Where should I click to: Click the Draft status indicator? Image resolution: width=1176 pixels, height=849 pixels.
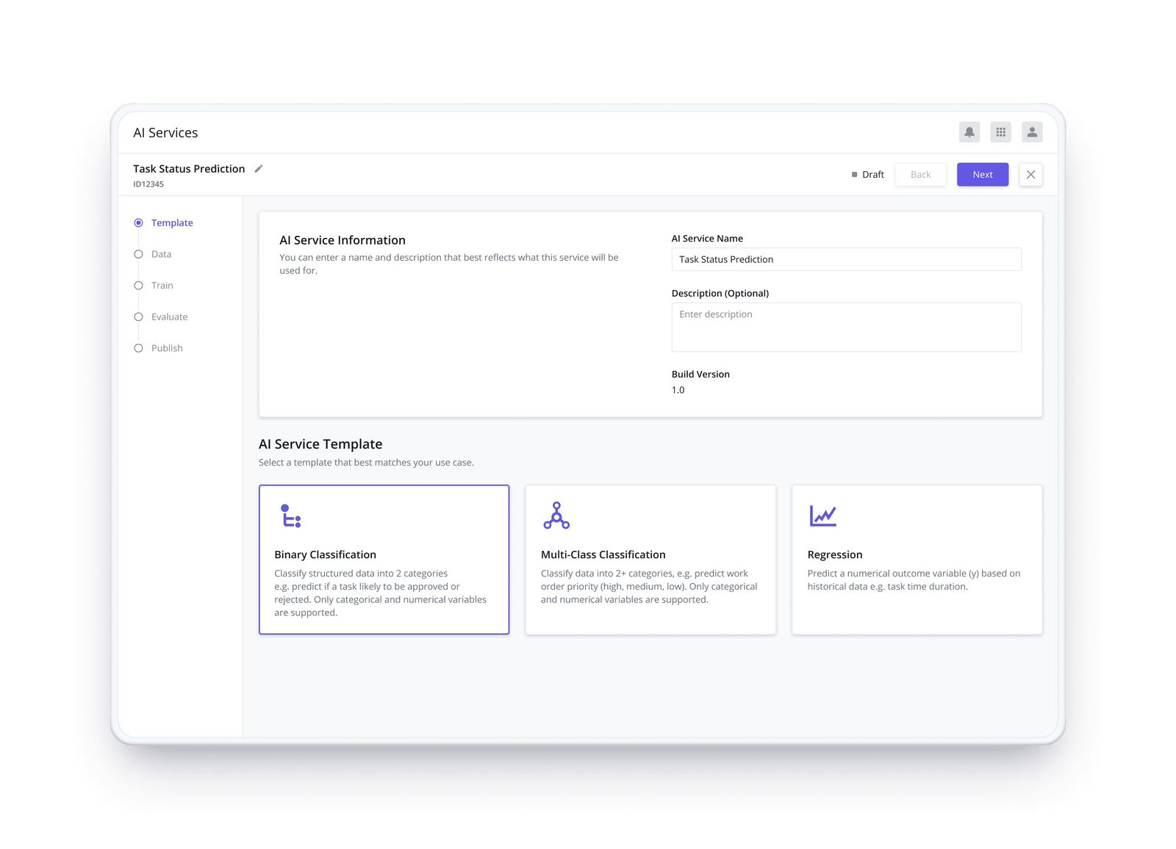(868, 175)
